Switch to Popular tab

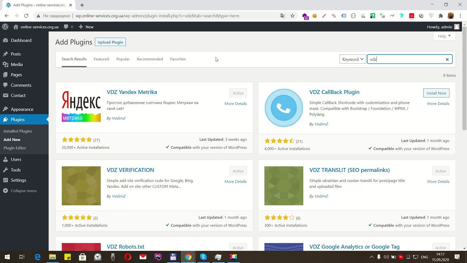(x=123, y=59)
